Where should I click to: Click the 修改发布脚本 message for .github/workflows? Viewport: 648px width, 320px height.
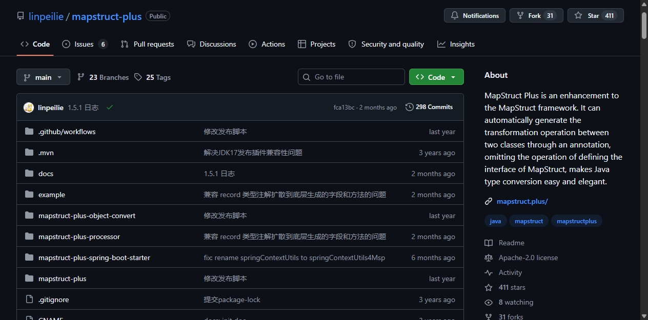pyautogui.click(x=226, y=132)
